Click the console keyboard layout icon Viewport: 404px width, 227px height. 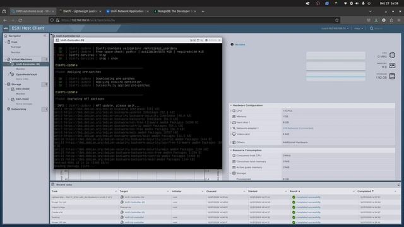[202, 40]
